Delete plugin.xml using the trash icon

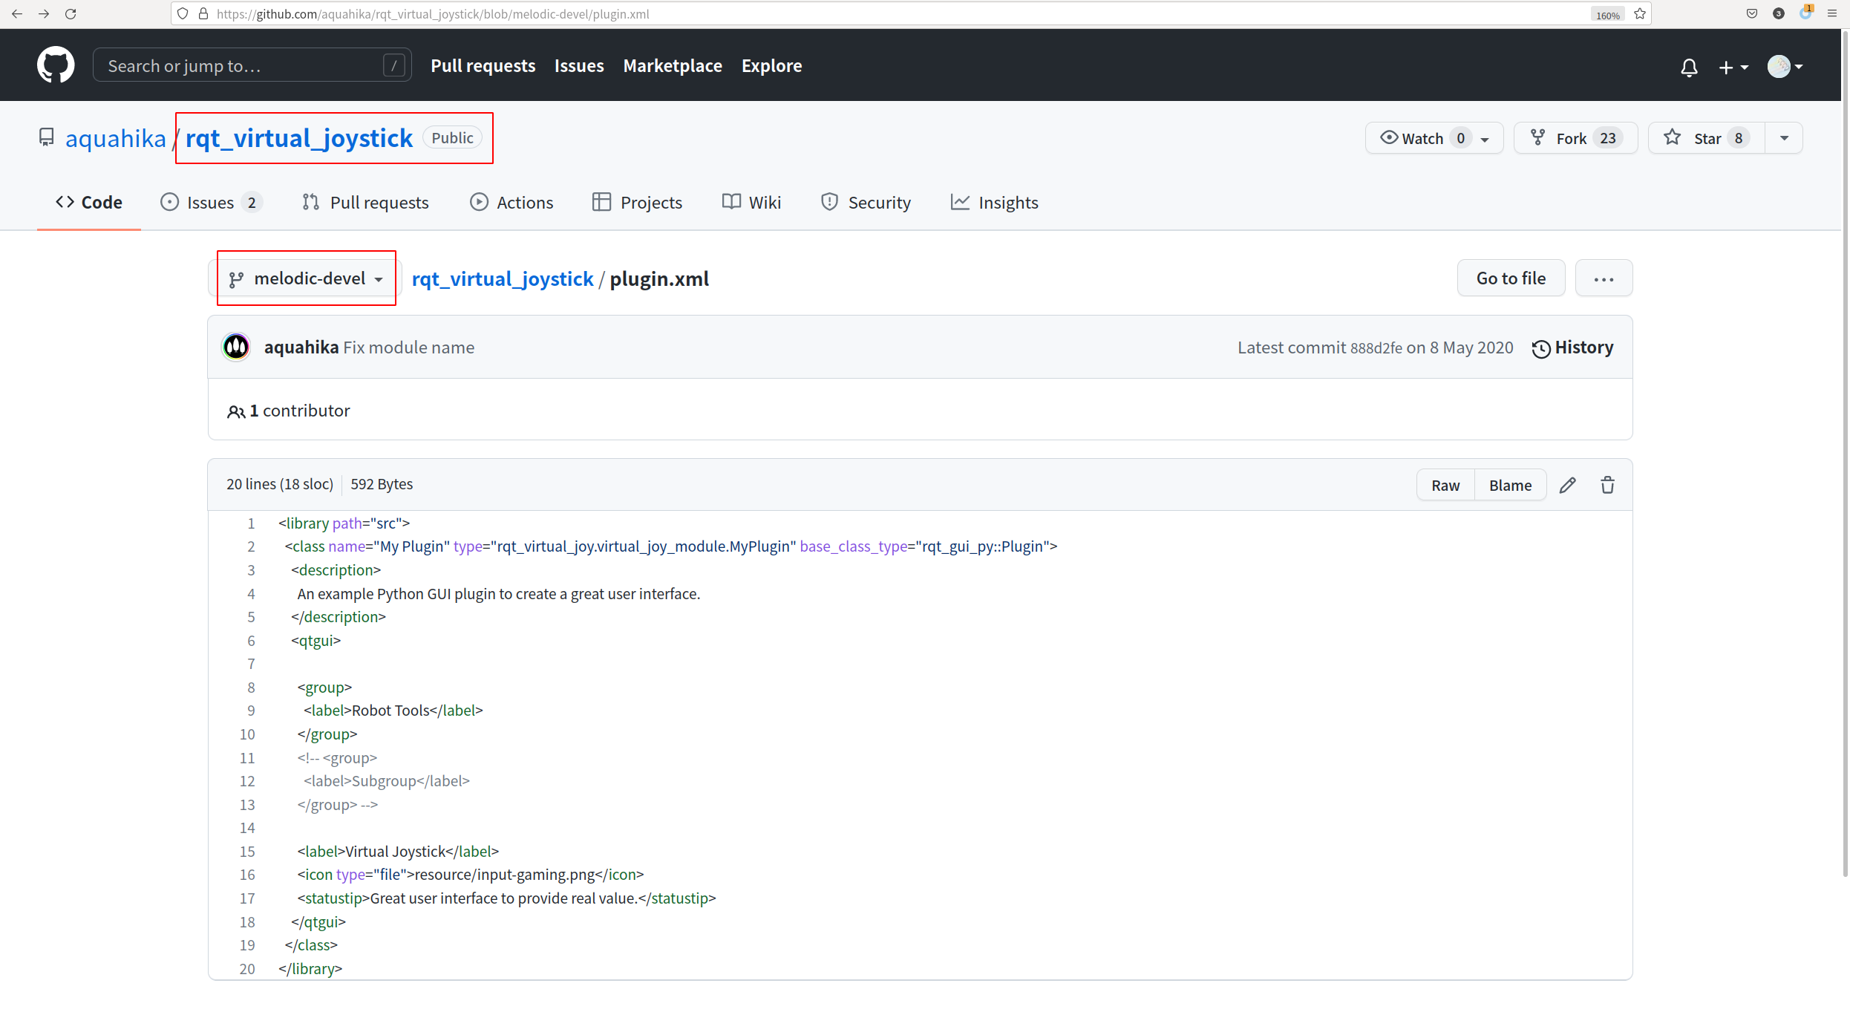tap(1607, 484)
